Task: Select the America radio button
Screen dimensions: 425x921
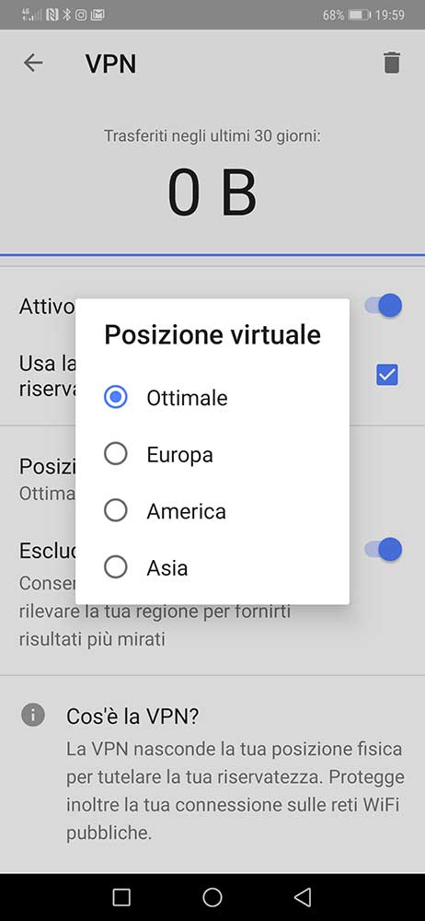Action: [x=116, y=510]
